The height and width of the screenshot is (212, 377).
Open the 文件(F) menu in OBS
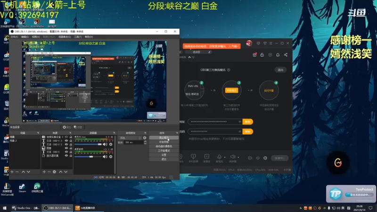(14, 37)
